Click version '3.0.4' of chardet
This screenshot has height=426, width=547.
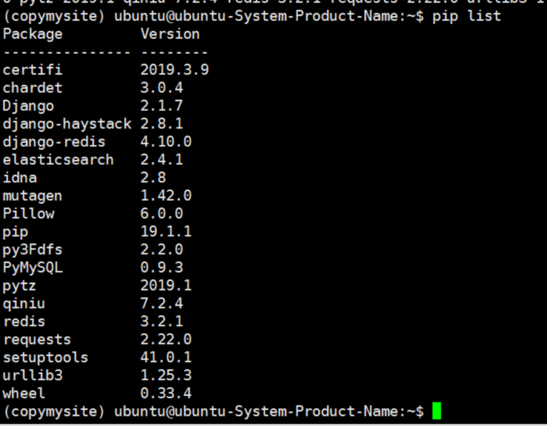[162, 88]
